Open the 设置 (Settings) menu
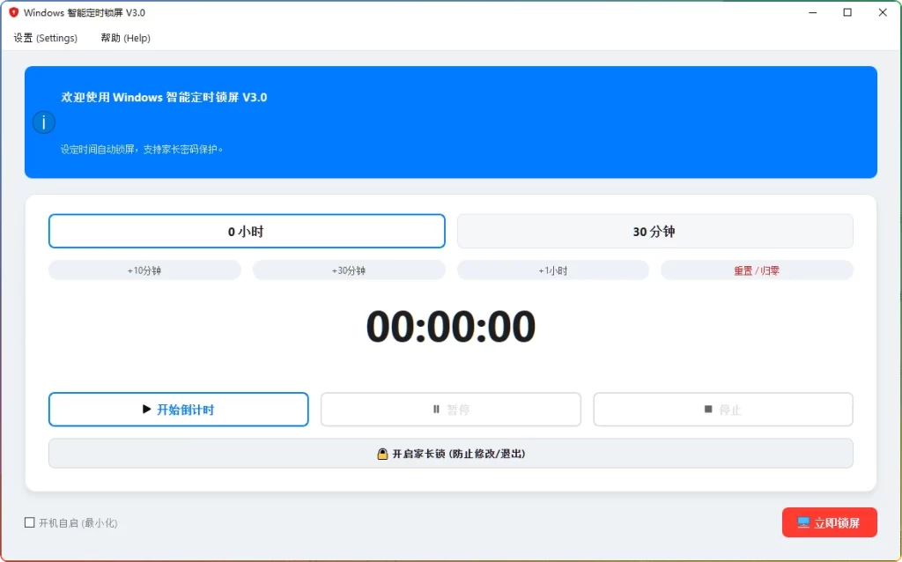The height and width of the screenshot is (562, 902). pos(44,38)
